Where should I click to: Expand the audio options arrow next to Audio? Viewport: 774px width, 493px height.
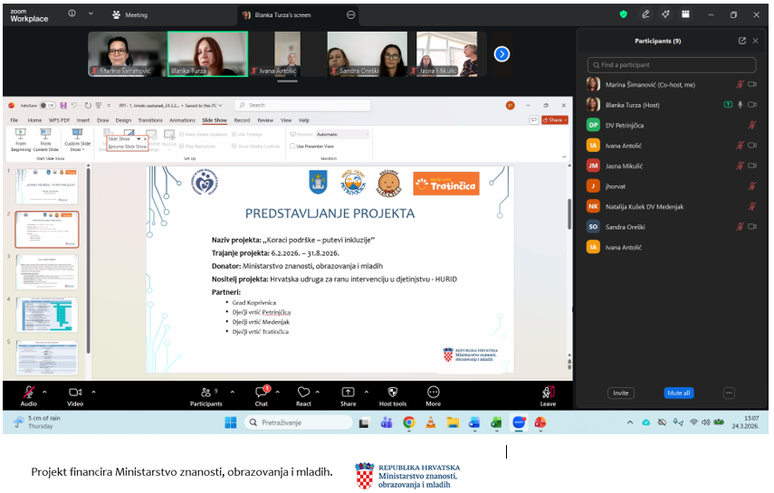click(46, 392)
